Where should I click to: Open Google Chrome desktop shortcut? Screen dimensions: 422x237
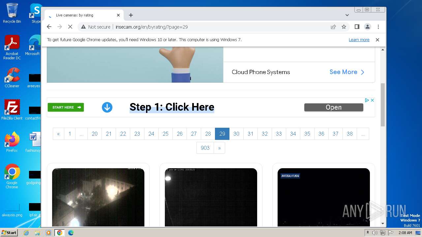(x=12, y=176)
